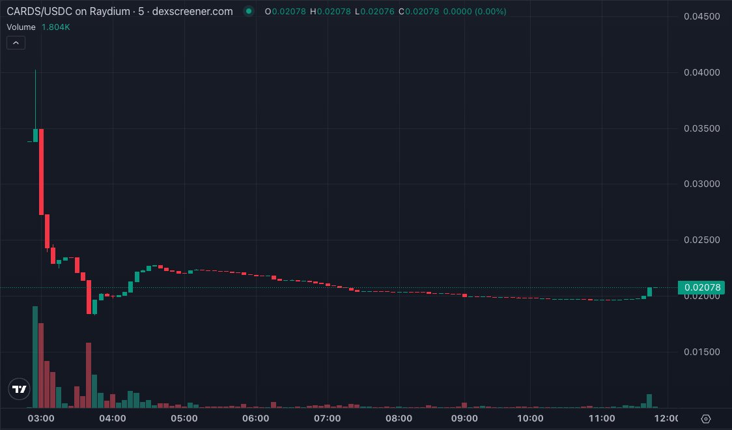This screenshot has height=430, width=732.
Task: Click the 04:00 time axis label
Action: 113,418
